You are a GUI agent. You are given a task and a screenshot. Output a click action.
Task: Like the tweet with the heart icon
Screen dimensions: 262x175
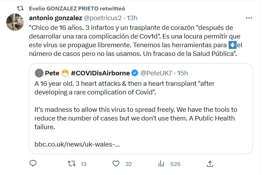click(116, 164)
